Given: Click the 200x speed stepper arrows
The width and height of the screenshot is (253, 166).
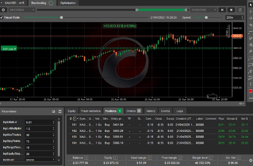Looking at the screenshot, I should click(x=242, y=17).
